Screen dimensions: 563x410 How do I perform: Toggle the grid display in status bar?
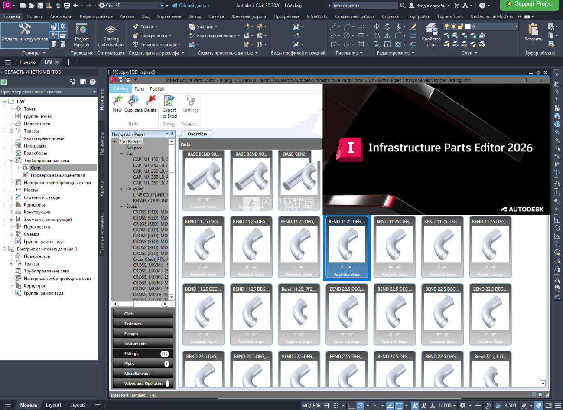(327, 405)
